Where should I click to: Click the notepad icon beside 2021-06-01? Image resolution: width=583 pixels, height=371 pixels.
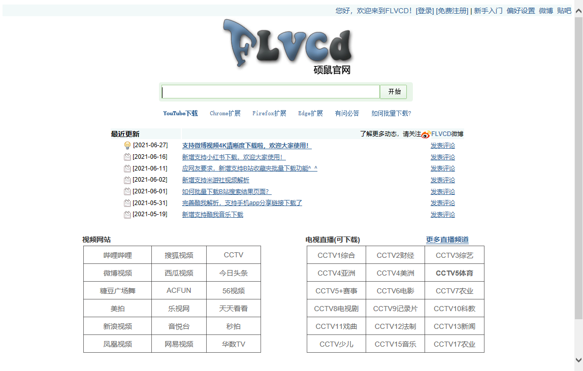tap(127, 191)
